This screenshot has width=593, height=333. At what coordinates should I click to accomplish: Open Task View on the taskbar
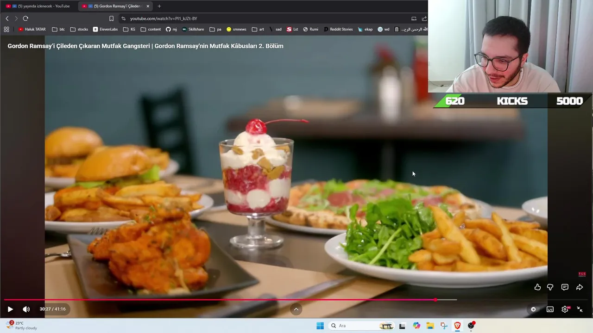tap(402, 326)
